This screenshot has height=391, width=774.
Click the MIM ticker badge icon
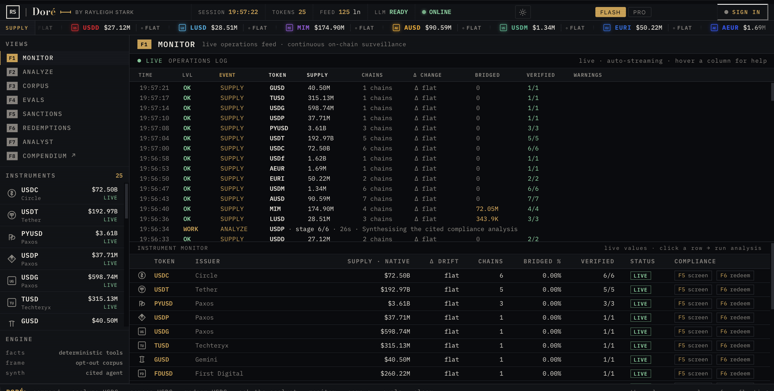[x=289, y=28]
